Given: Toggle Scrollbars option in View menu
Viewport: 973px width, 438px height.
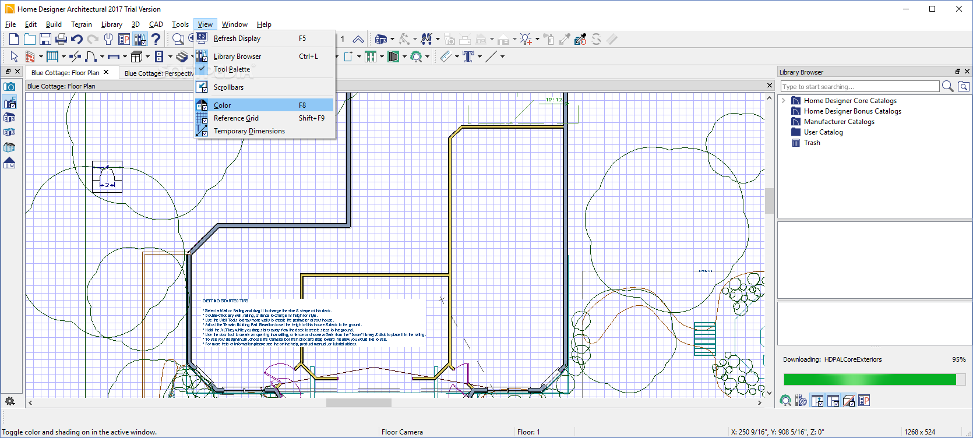Looking at the screenshot, I should (265, 87).
